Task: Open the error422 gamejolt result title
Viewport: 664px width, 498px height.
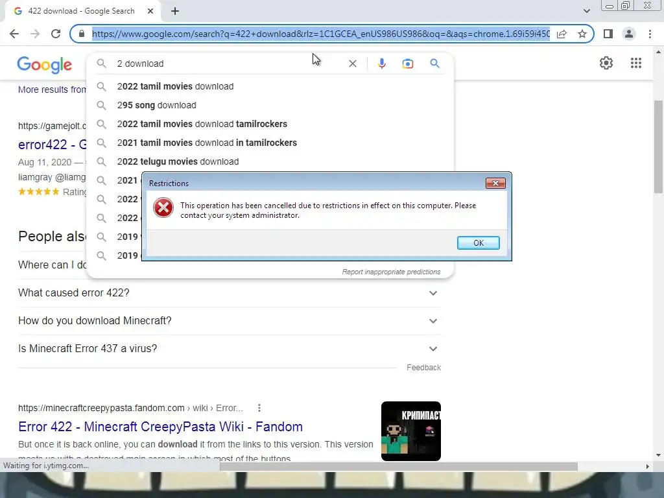Action: [53, 145]
